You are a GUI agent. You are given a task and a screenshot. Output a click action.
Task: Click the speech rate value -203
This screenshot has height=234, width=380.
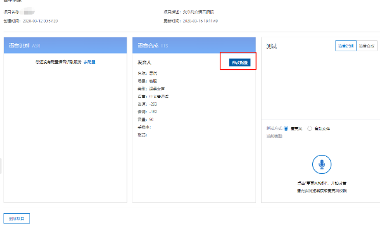153,104
